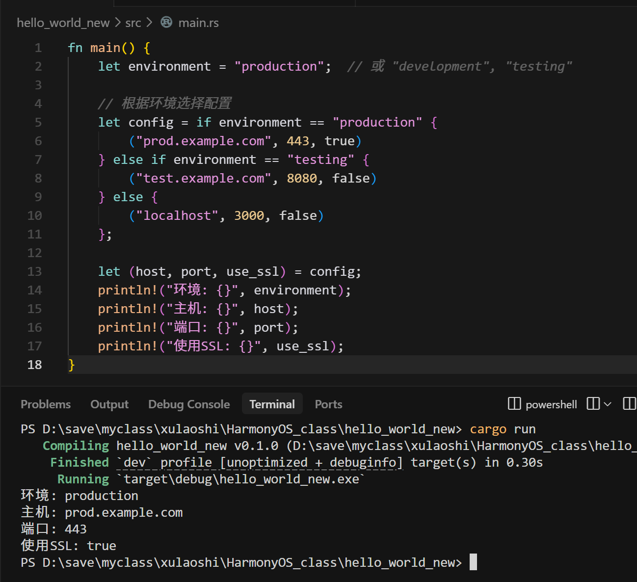Click the "prod.example.com" string in code
The width and height of the screenshot is (637, 582).
pyautogui.click(x=204, y=141)
